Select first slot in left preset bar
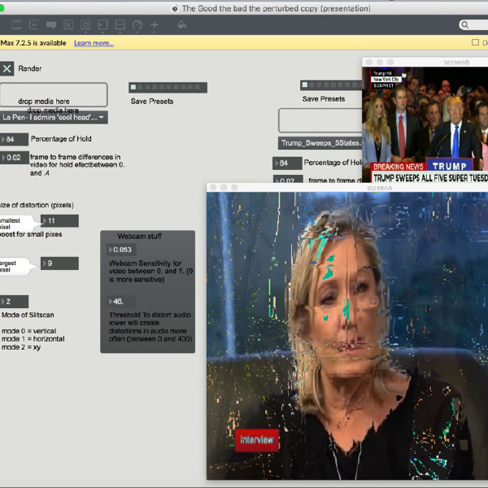488x488 pixels. click(133, 87)
